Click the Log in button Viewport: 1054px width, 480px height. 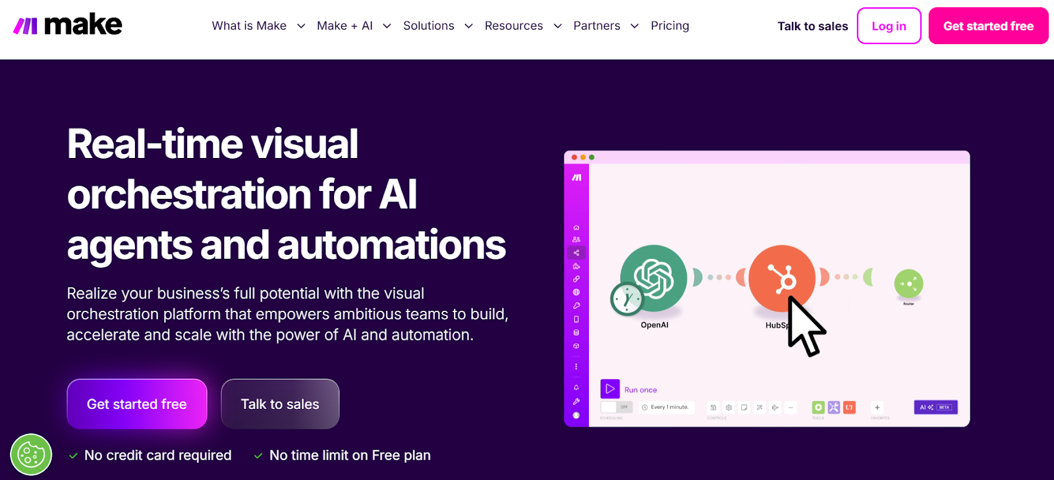(x=889, y=26)
